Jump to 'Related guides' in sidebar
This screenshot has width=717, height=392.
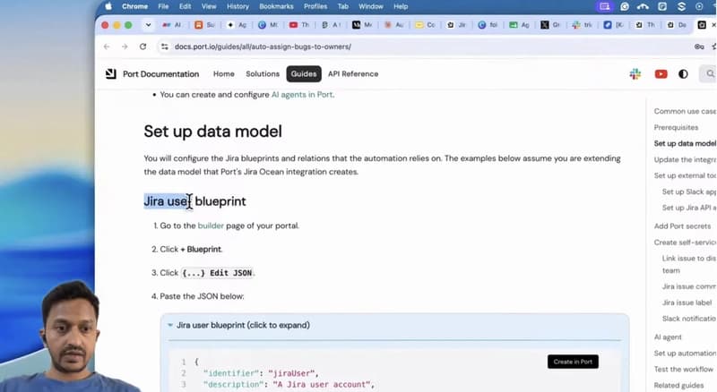pyautogui.click(x=678, y=385)
